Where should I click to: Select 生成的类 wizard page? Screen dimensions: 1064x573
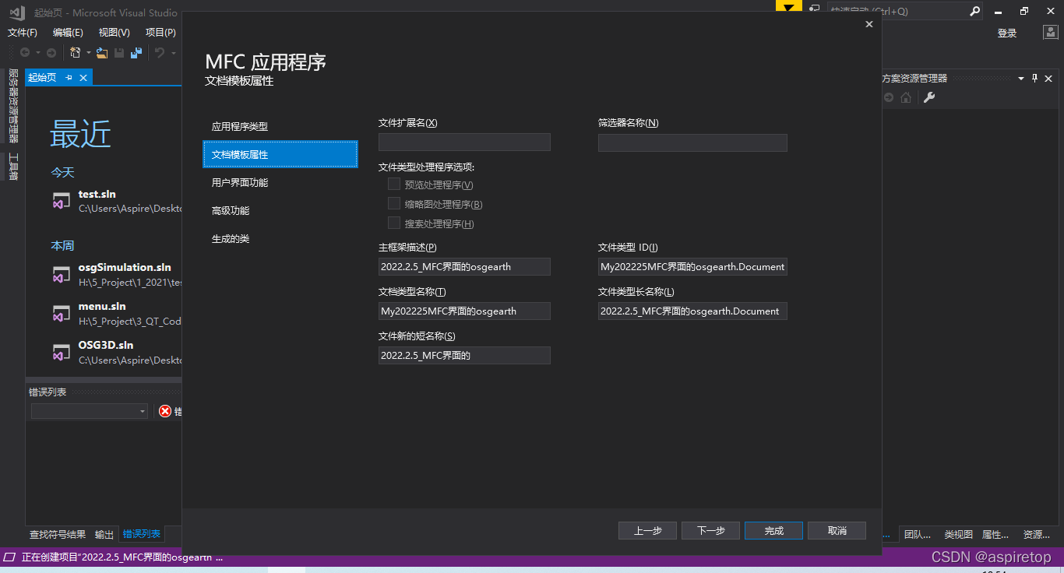click(280, 238)
